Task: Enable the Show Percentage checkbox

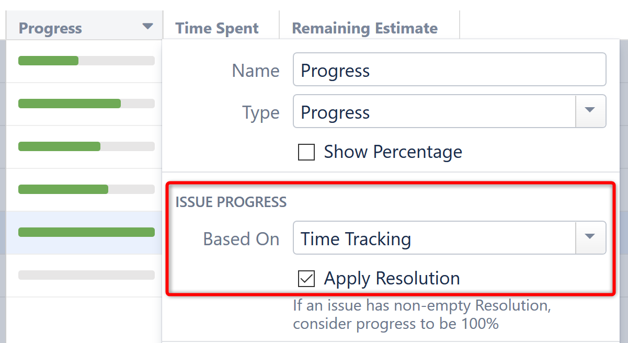Action: click(306, 152)
